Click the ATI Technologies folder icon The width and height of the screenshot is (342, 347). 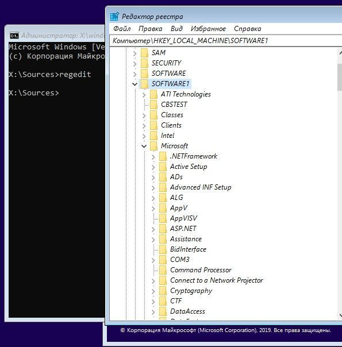153,94
